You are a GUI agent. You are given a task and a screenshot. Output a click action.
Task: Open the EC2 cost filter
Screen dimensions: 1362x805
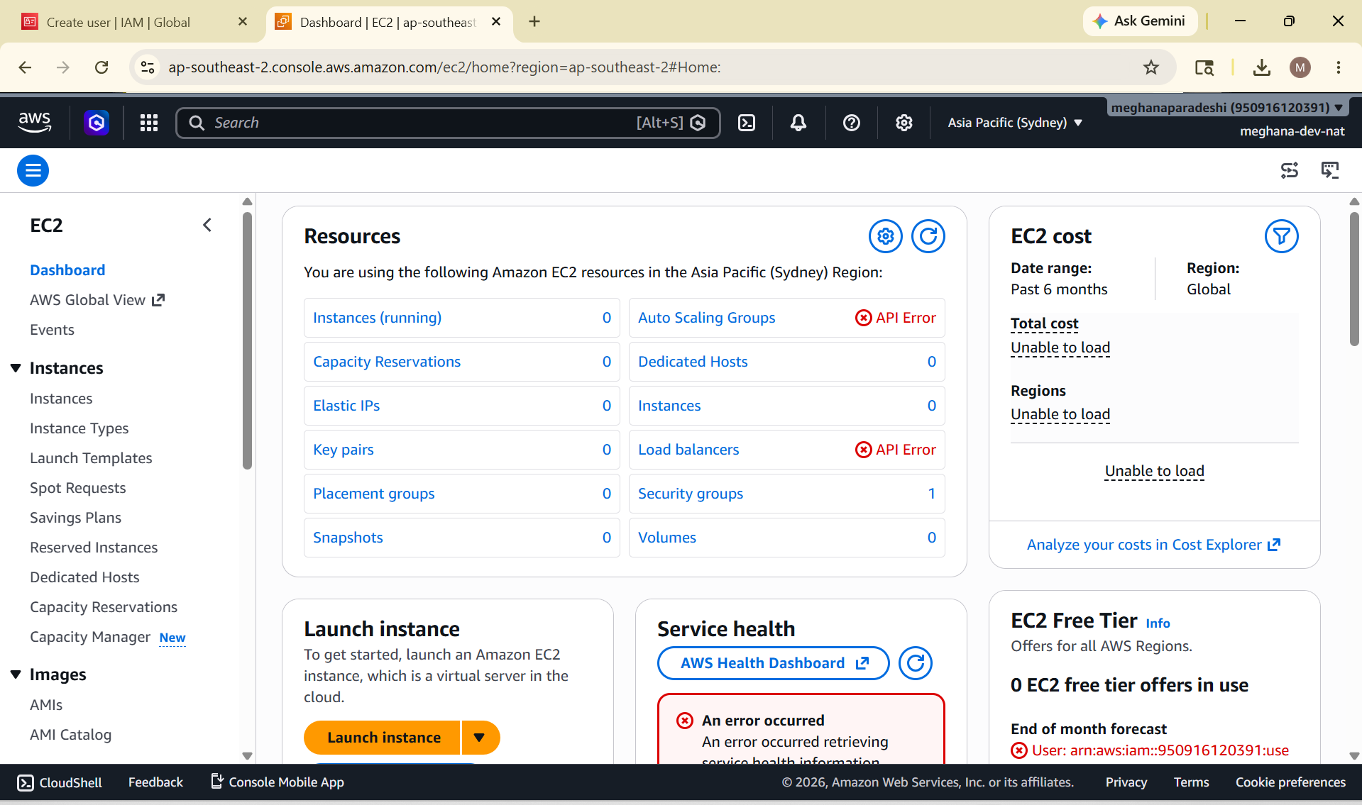coord(1282,236)
